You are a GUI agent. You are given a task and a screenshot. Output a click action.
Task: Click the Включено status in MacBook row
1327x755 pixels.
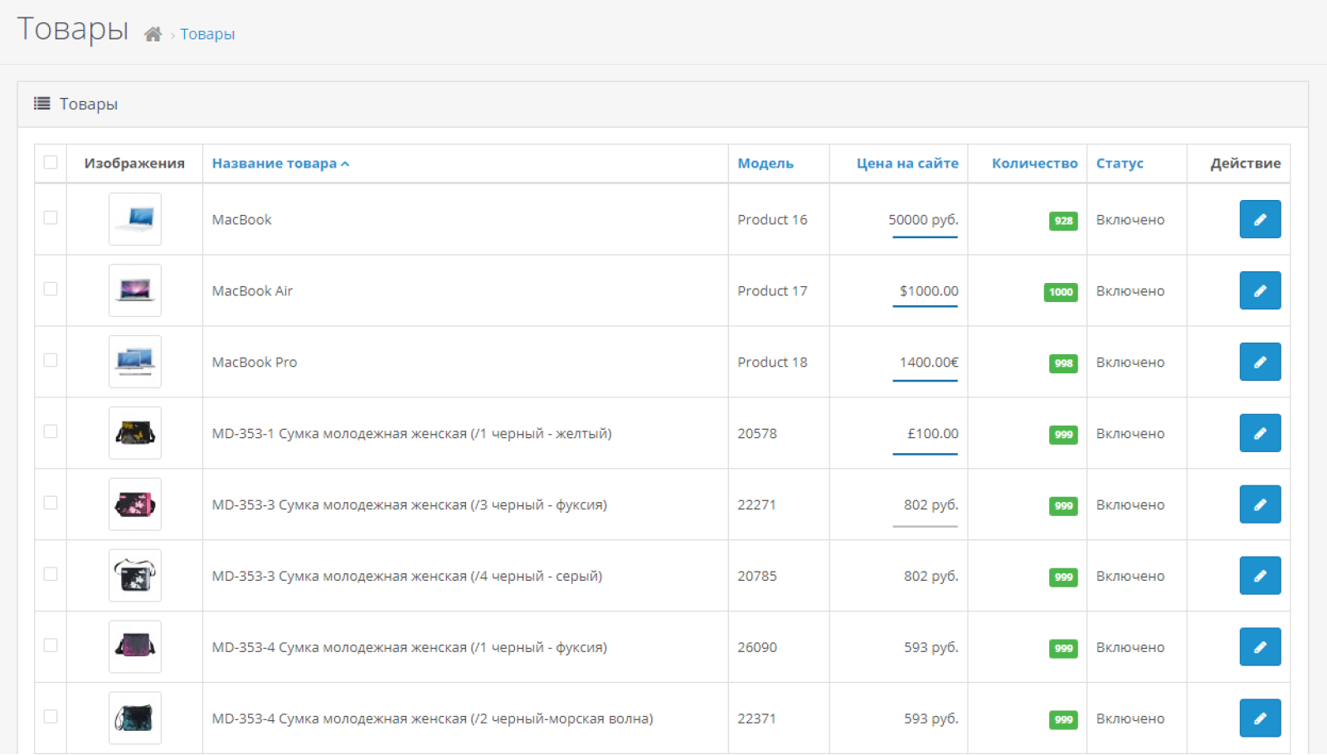[1130, 220]
